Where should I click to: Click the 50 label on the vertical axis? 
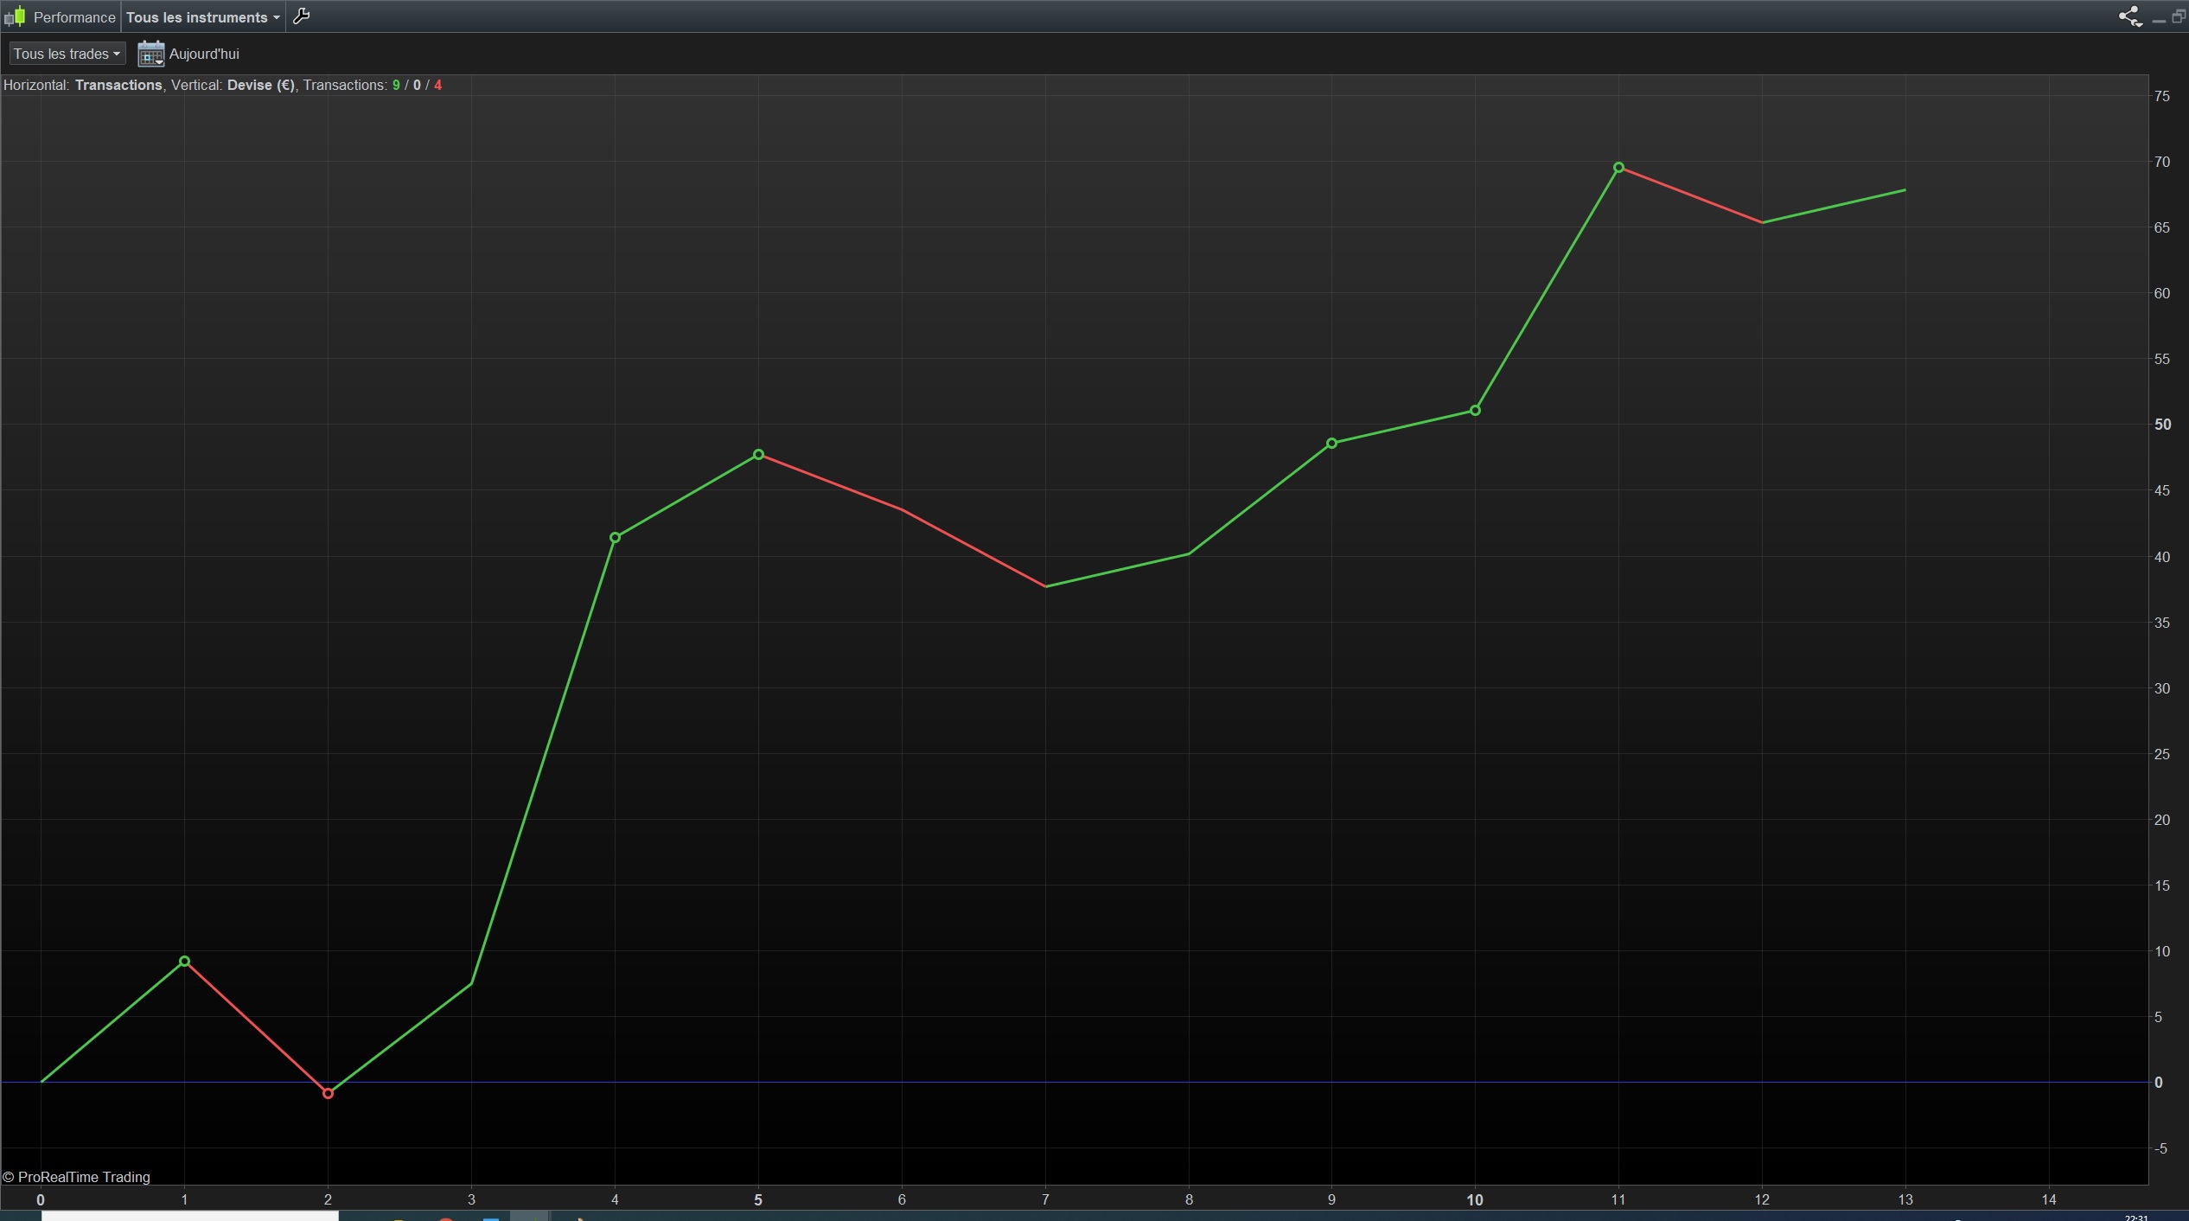(x=2162, y=425)
